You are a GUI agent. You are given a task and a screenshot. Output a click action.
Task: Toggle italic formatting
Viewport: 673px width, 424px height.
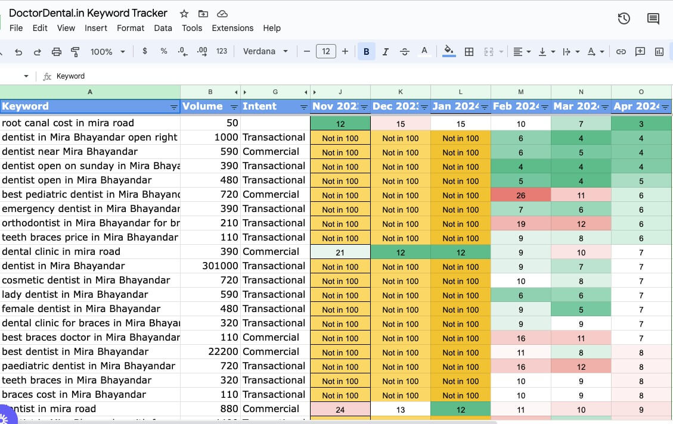coord(385,52)
